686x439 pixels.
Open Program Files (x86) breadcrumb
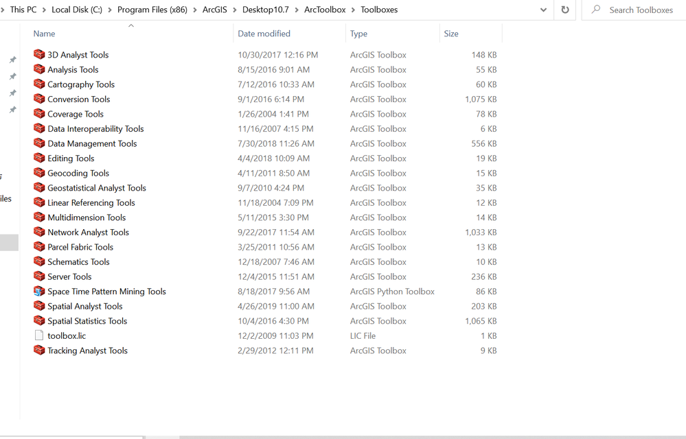click(x=152, y=10)
